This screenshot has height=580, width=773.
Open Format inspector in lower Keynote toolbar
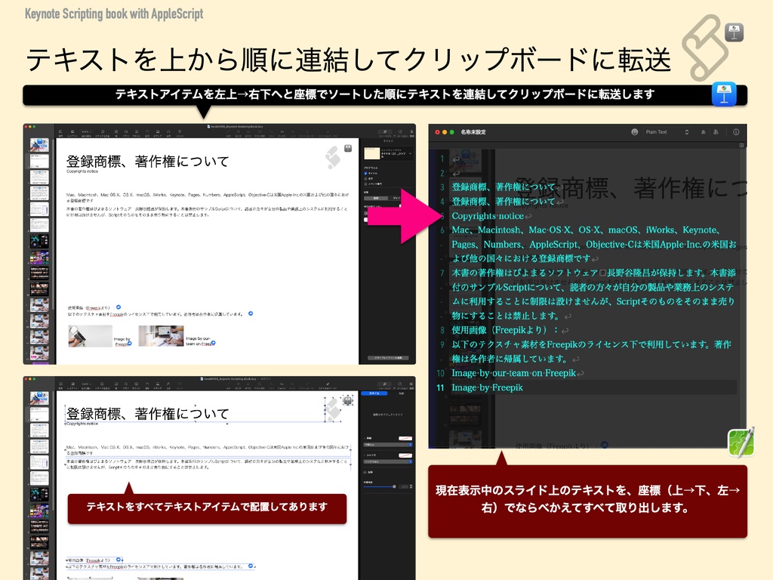click(385, 384)
